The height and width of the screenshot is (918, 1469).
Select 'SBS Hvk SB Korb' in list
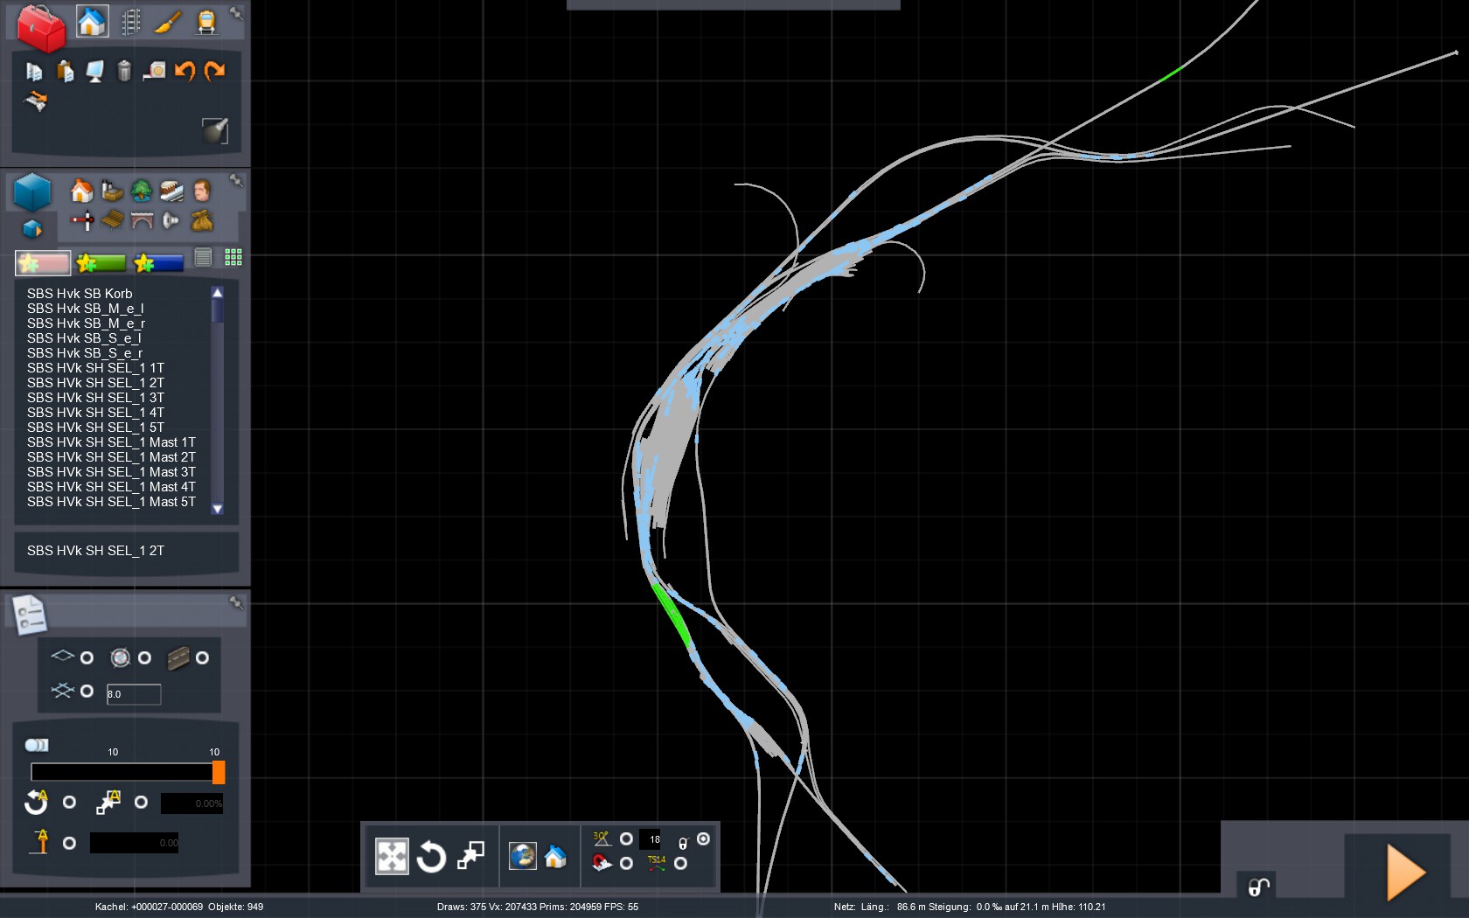80,294
